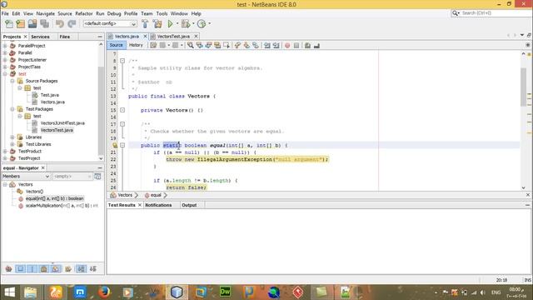Screen dimensions: 533x300
Task: Toggle Show Inner Classes in Navigator
Action: click(x=56, y=268)
